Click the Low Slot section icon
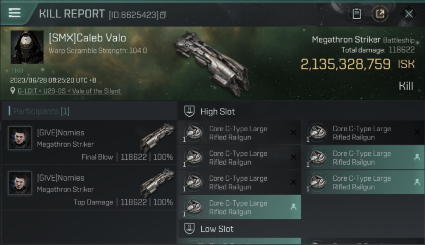Viewport: 425px width, 245px height. point(190,229)
